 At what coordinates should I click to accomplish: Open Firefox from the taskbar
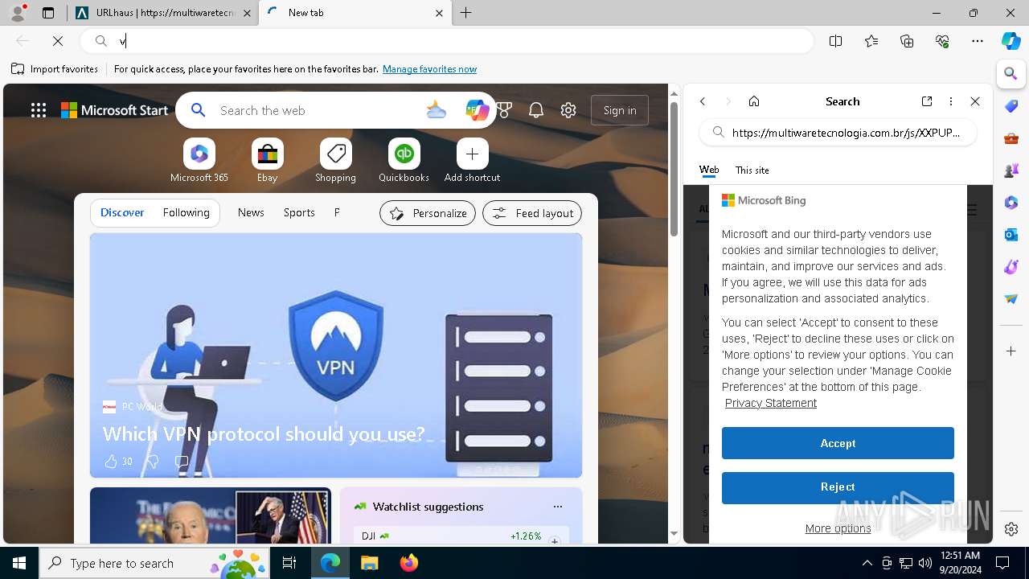[409, 563]
